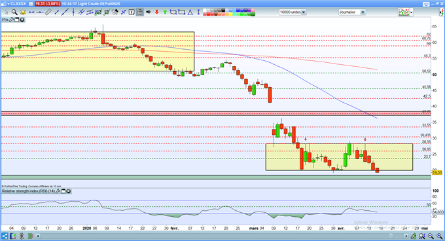Insert a black right arrow marker
The image size is (445, 241).
148,12
